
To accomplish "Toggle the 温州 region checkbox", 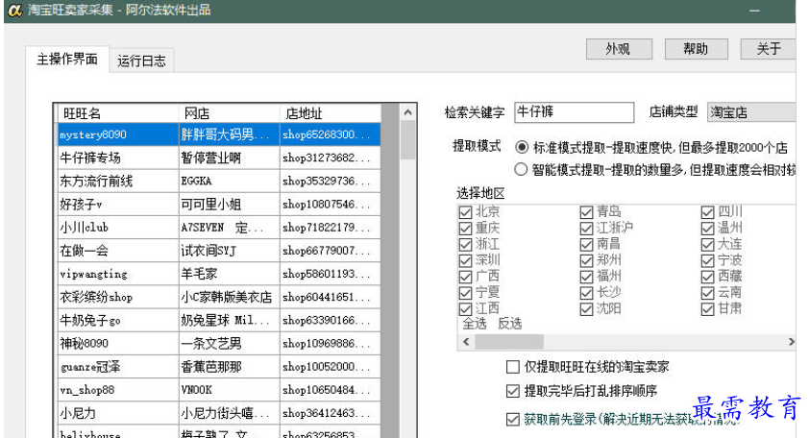I will [707, 228].
